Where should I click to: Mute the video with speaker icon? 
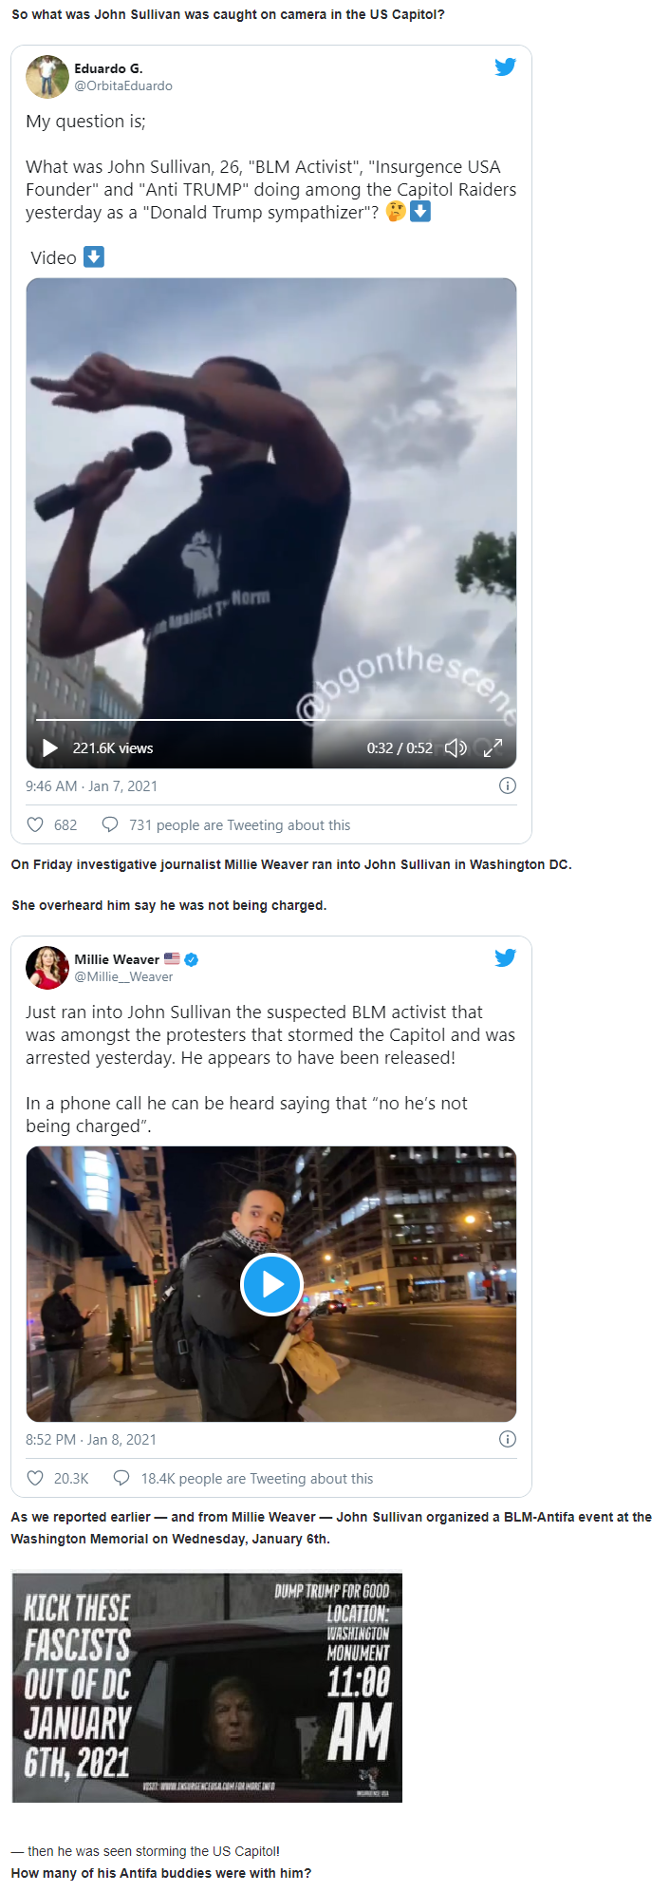(x=456, y=748)
